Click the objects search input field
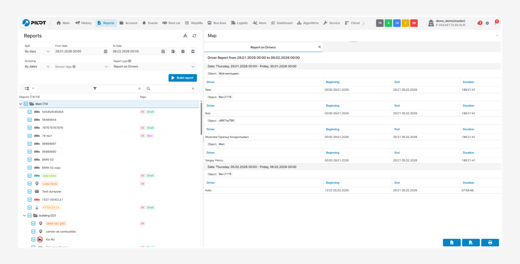520x264 pixels. (169, 89)
